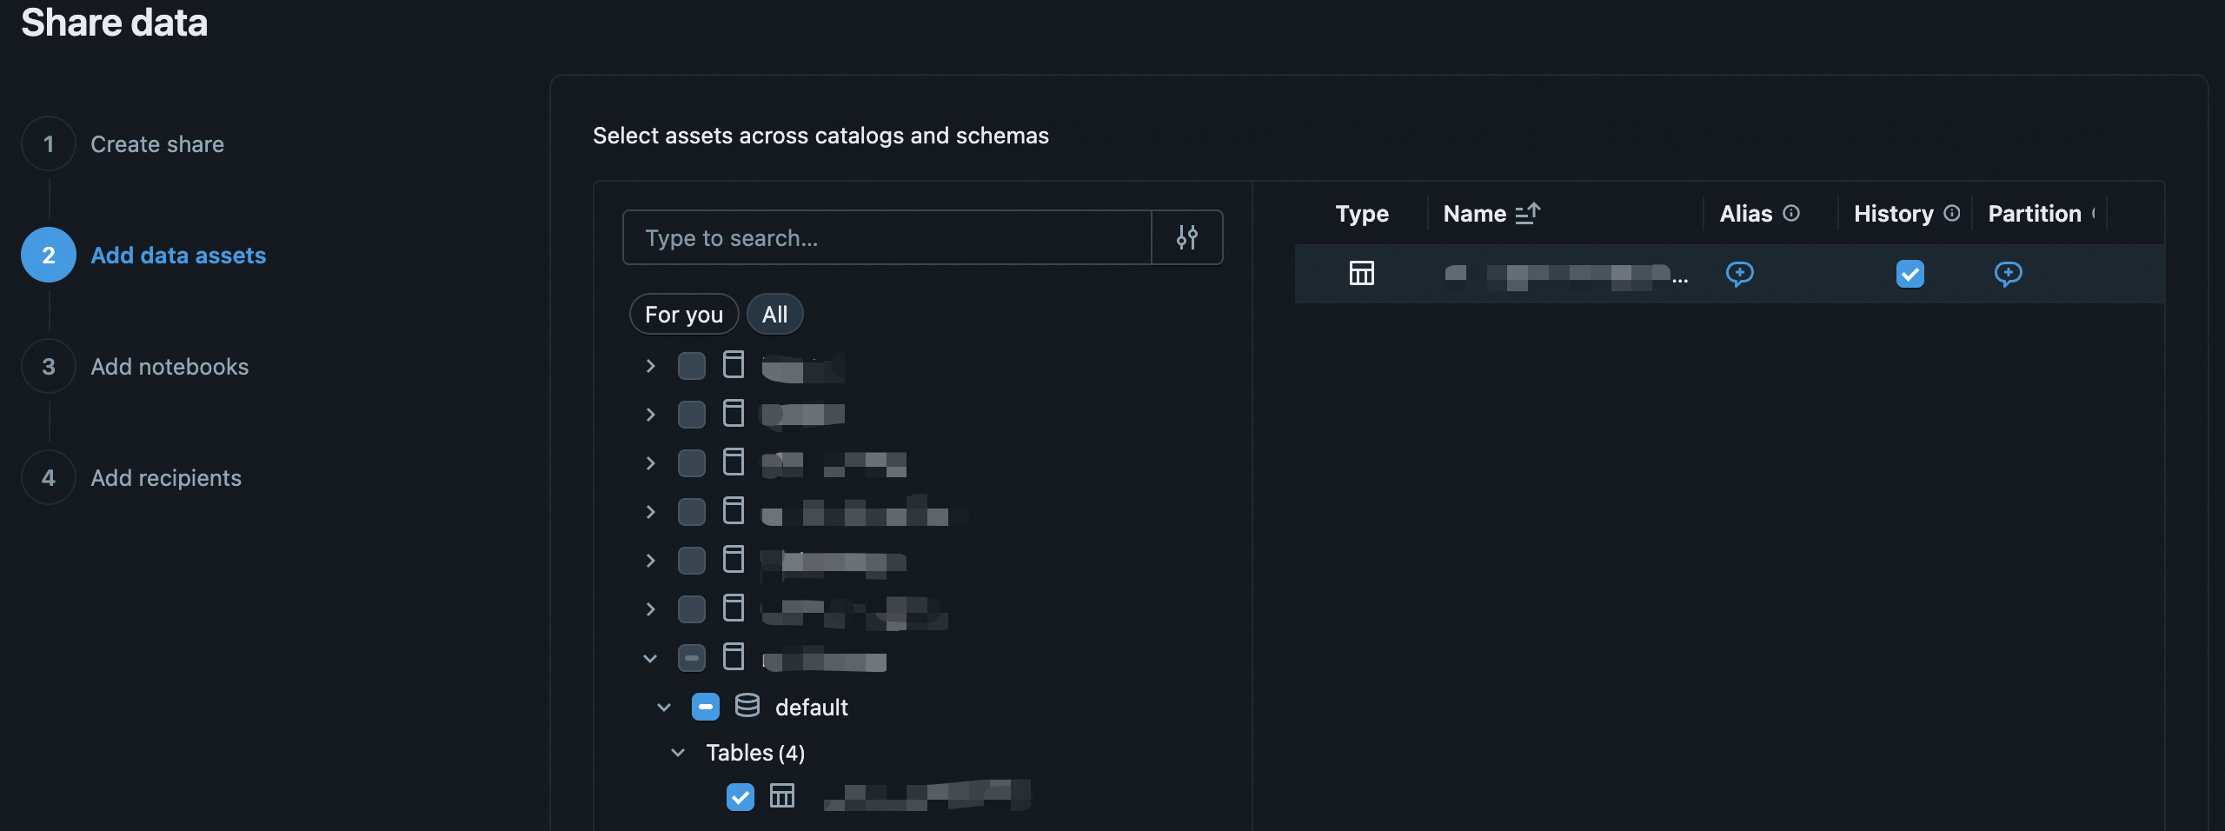
Task: Click the sort icon next to Name header
Action: coord(1528,213)
